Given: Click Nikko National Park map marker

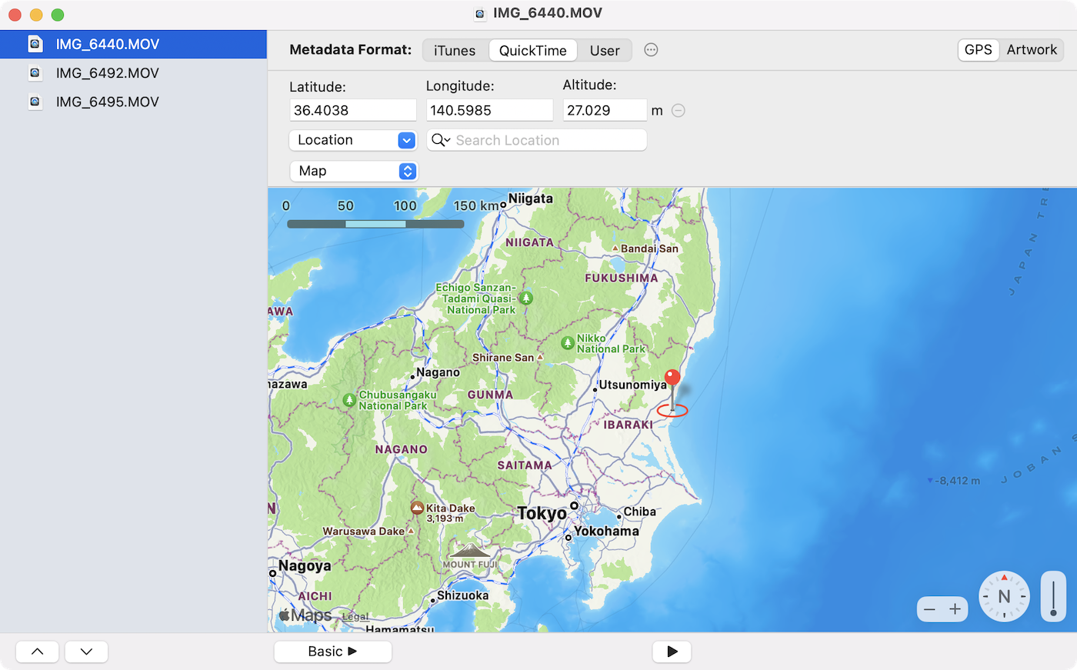Looking at the screenshot, I should [x=568, y=343].
